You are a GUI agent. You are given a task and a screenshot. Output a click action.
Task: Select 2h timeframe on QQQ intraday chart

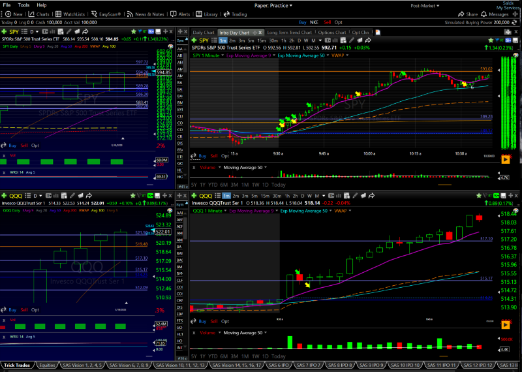[x=295, y=196]
